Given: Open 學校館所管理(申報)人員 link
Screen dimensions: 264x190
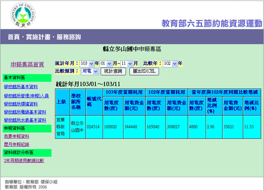Looking at the screenshot, I should coord(26,96).
